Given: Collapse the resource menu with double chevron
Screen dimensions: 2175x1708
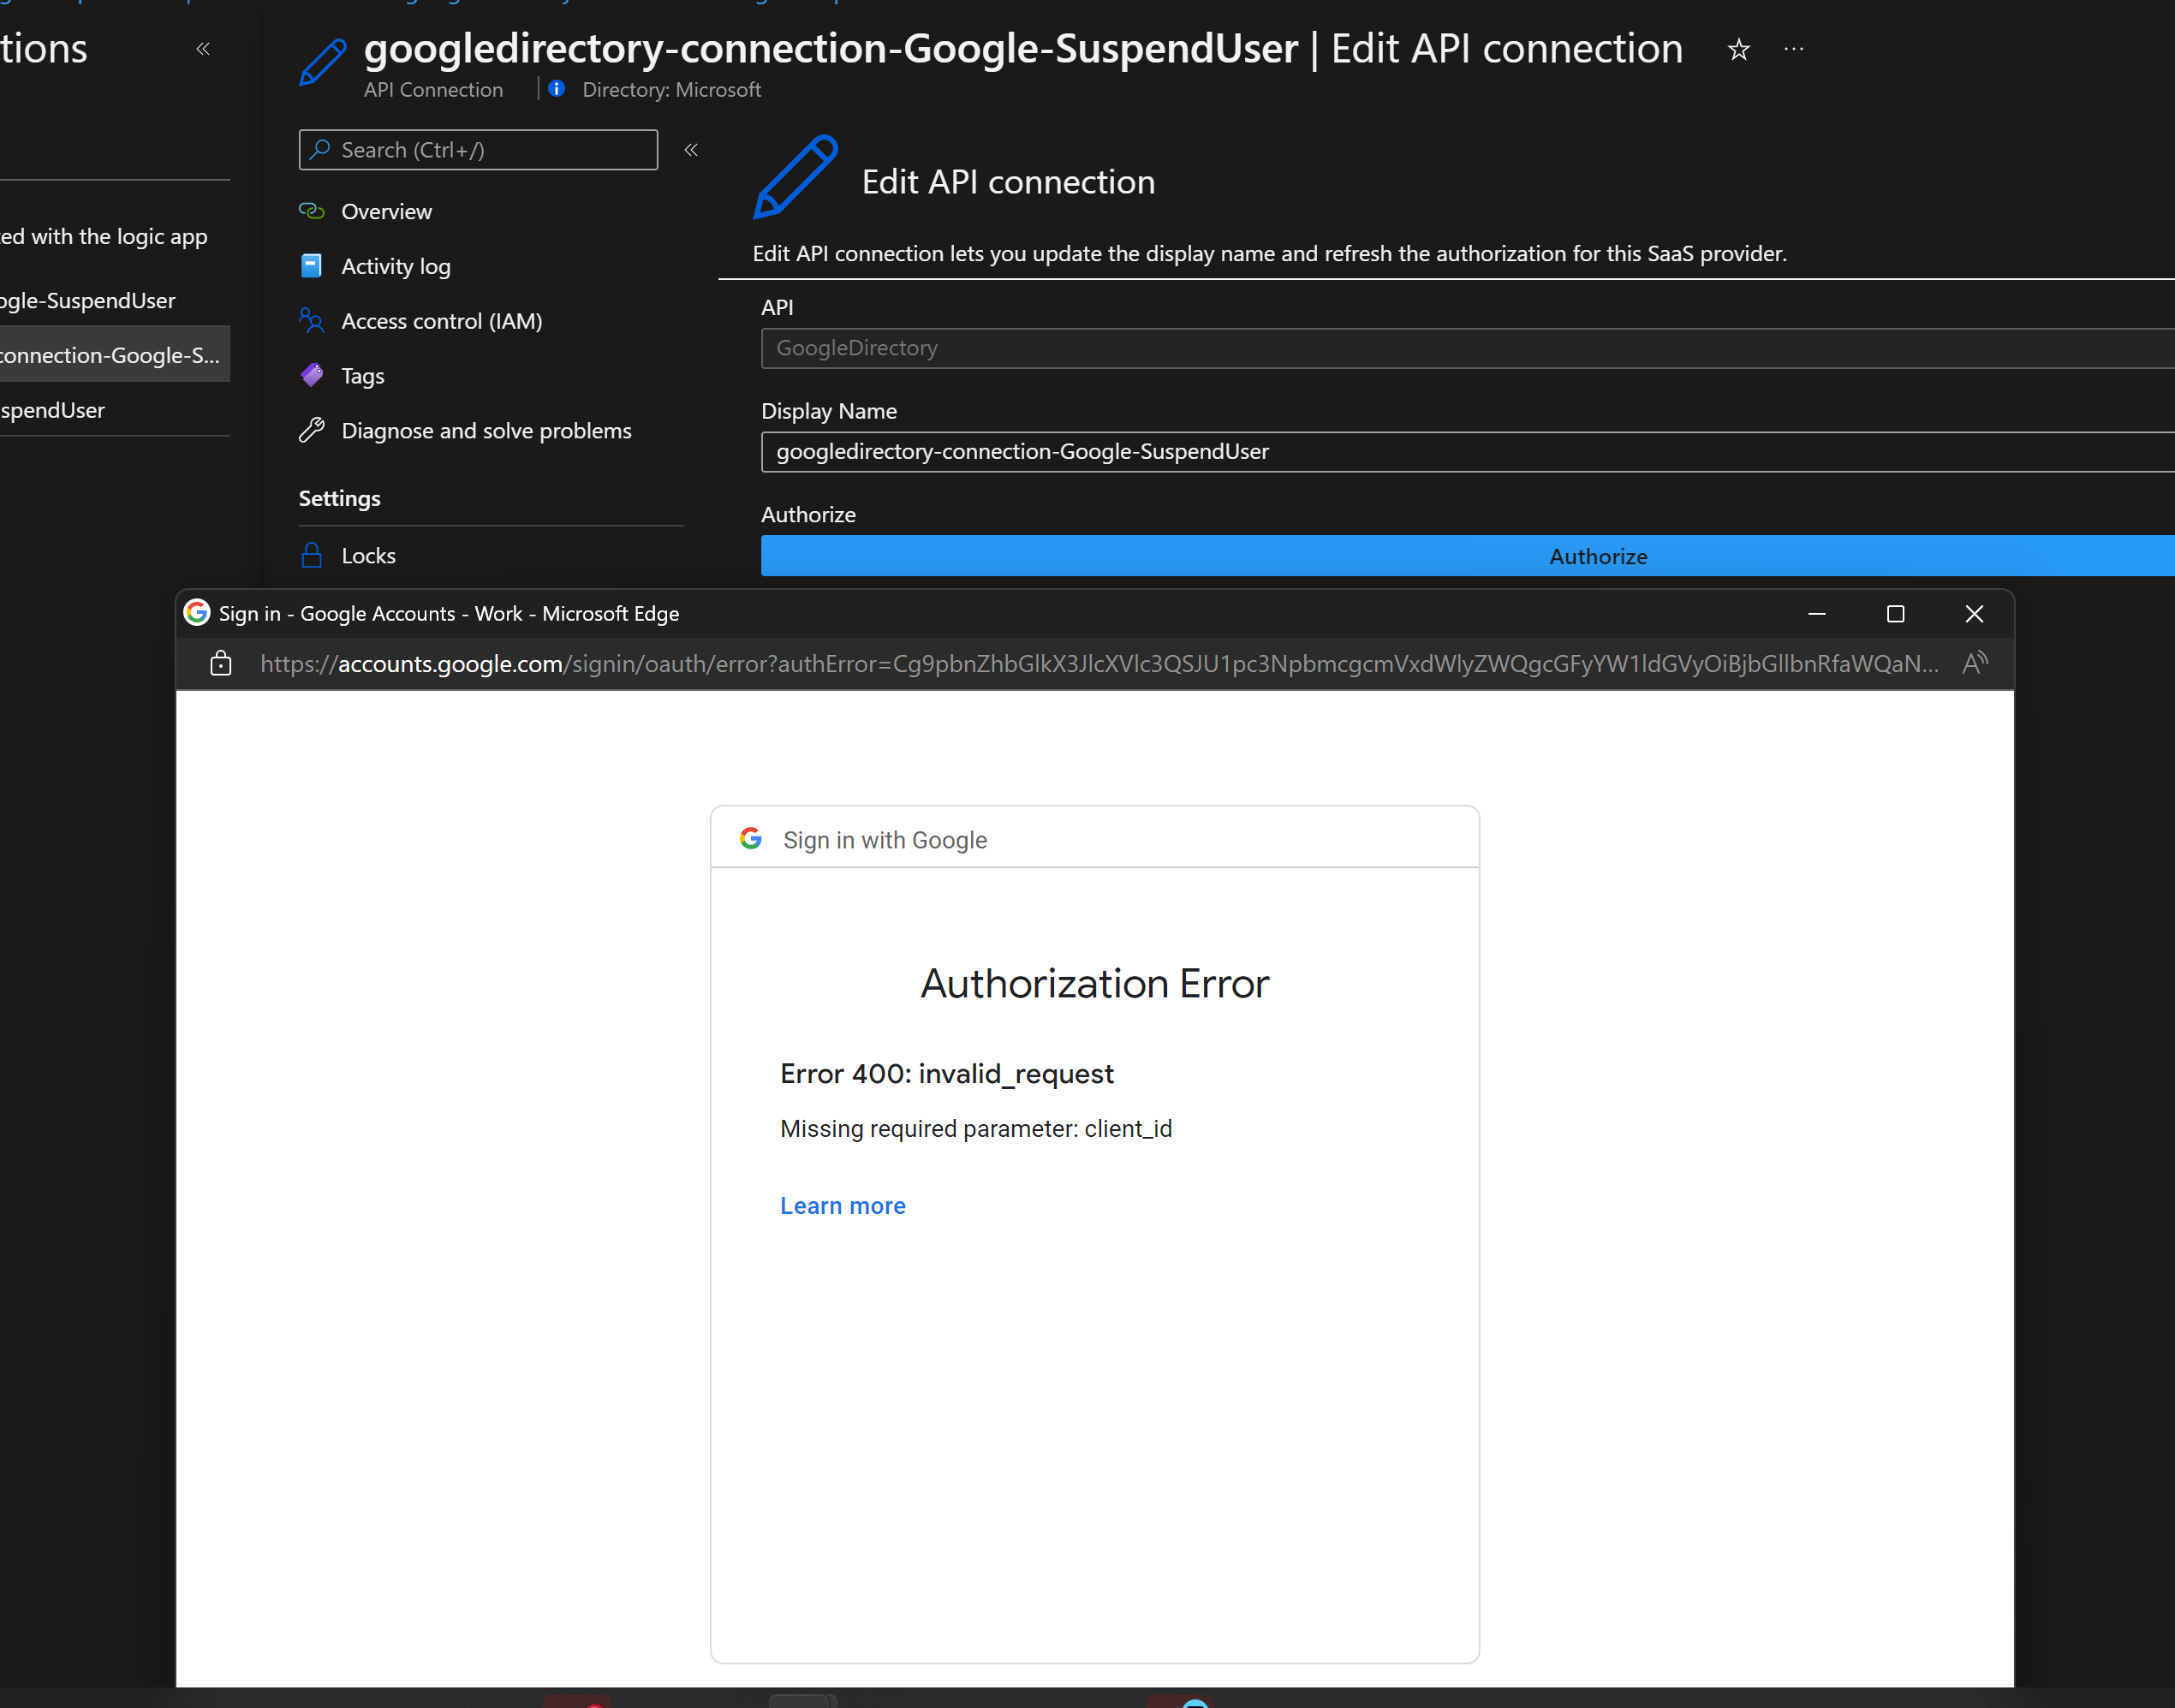Looking at the screenshot, I should pos(691,150).
